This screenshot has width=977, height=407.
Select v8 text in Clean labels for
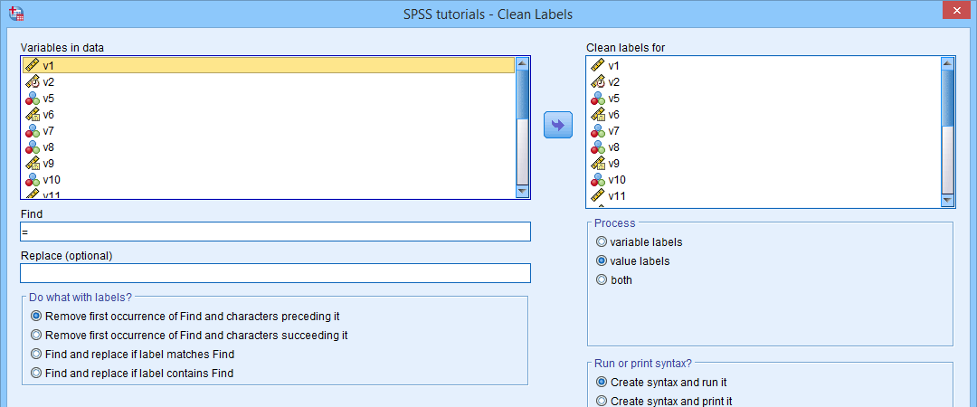(613, 147)
